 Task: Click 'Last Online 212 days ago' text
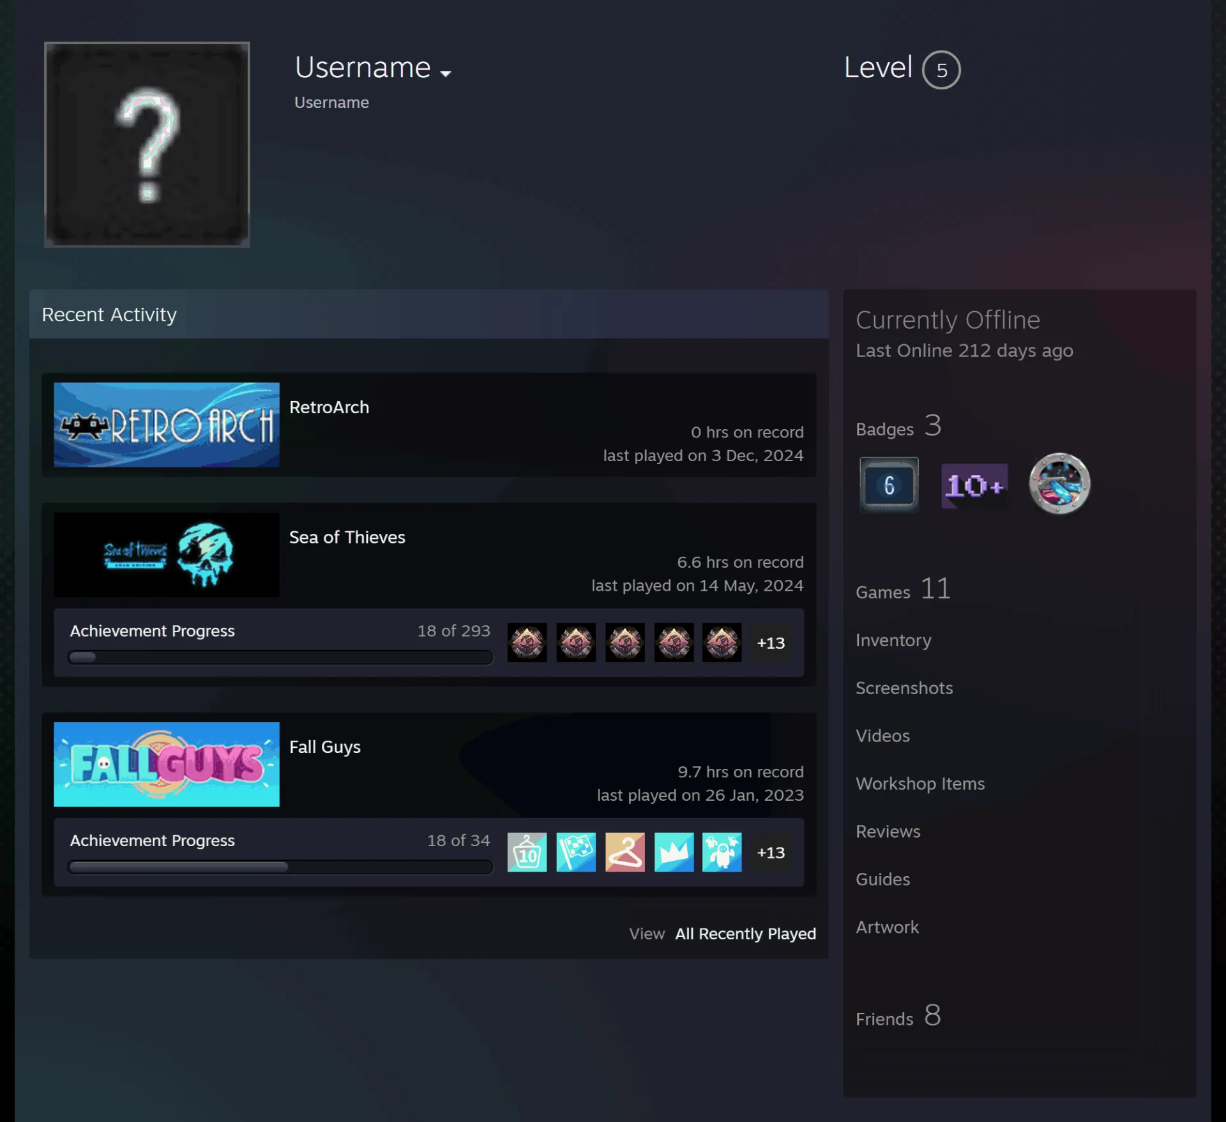point(964,351)
